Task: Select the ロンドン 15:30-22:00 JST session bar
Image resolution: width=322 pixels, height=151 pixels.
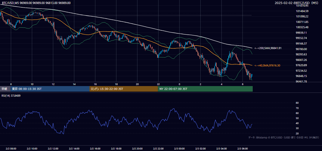Action: [x=124, y=89]
